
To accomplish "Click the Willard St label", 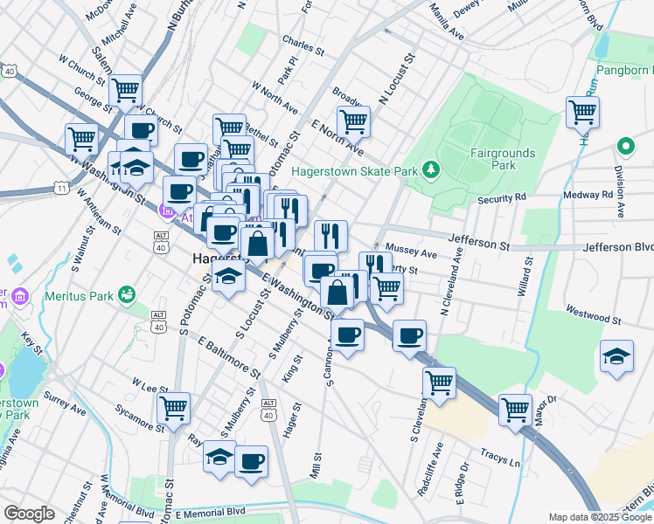I will tap(525, 277).
